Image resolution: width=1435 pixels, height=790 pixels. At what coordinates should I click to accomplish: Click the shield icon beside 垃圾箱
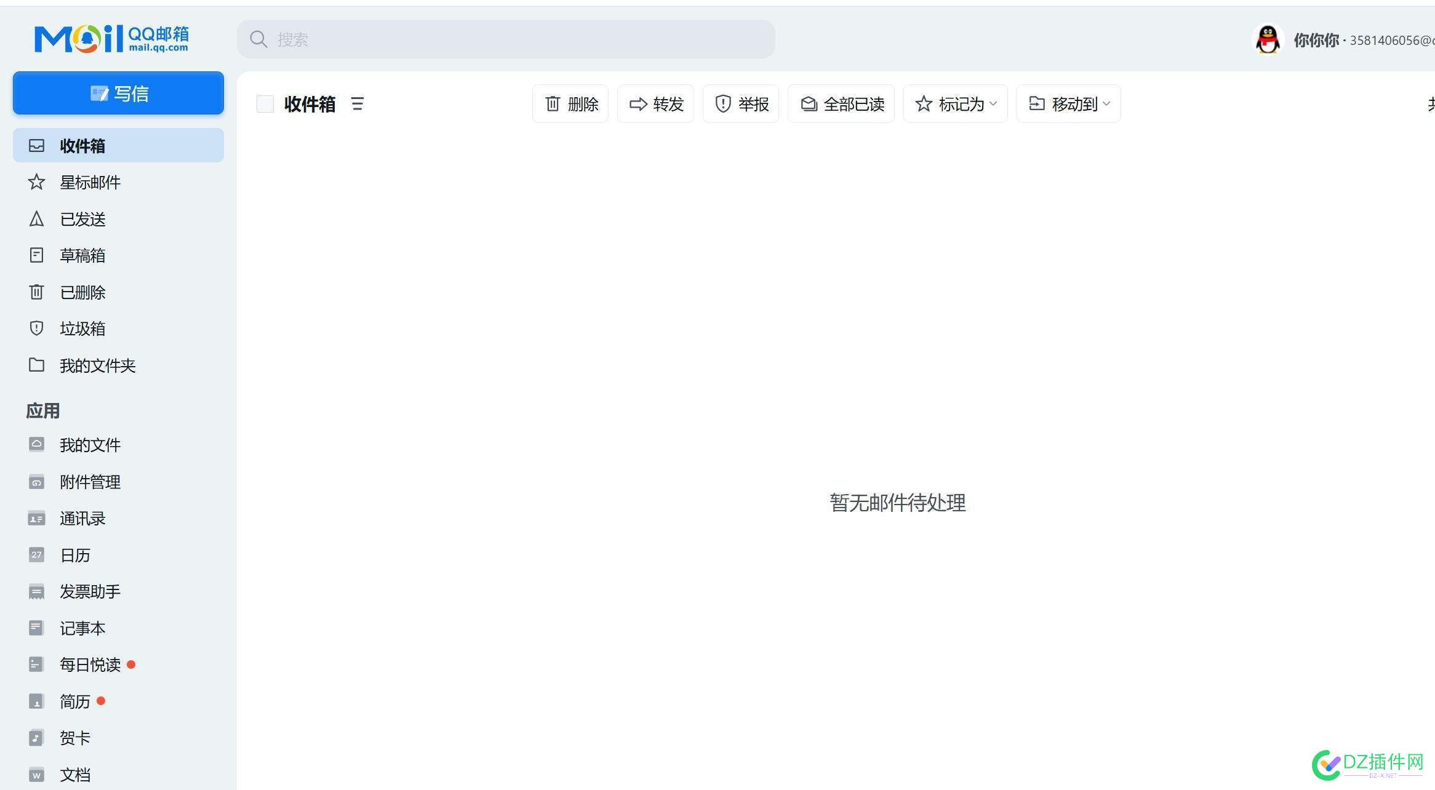click(x=36, y=328)
